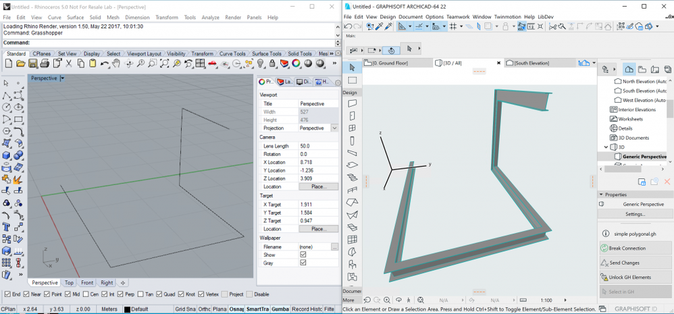Click the Settings... button in Properties
The image size is (674, 314).
tap(635, 214)
